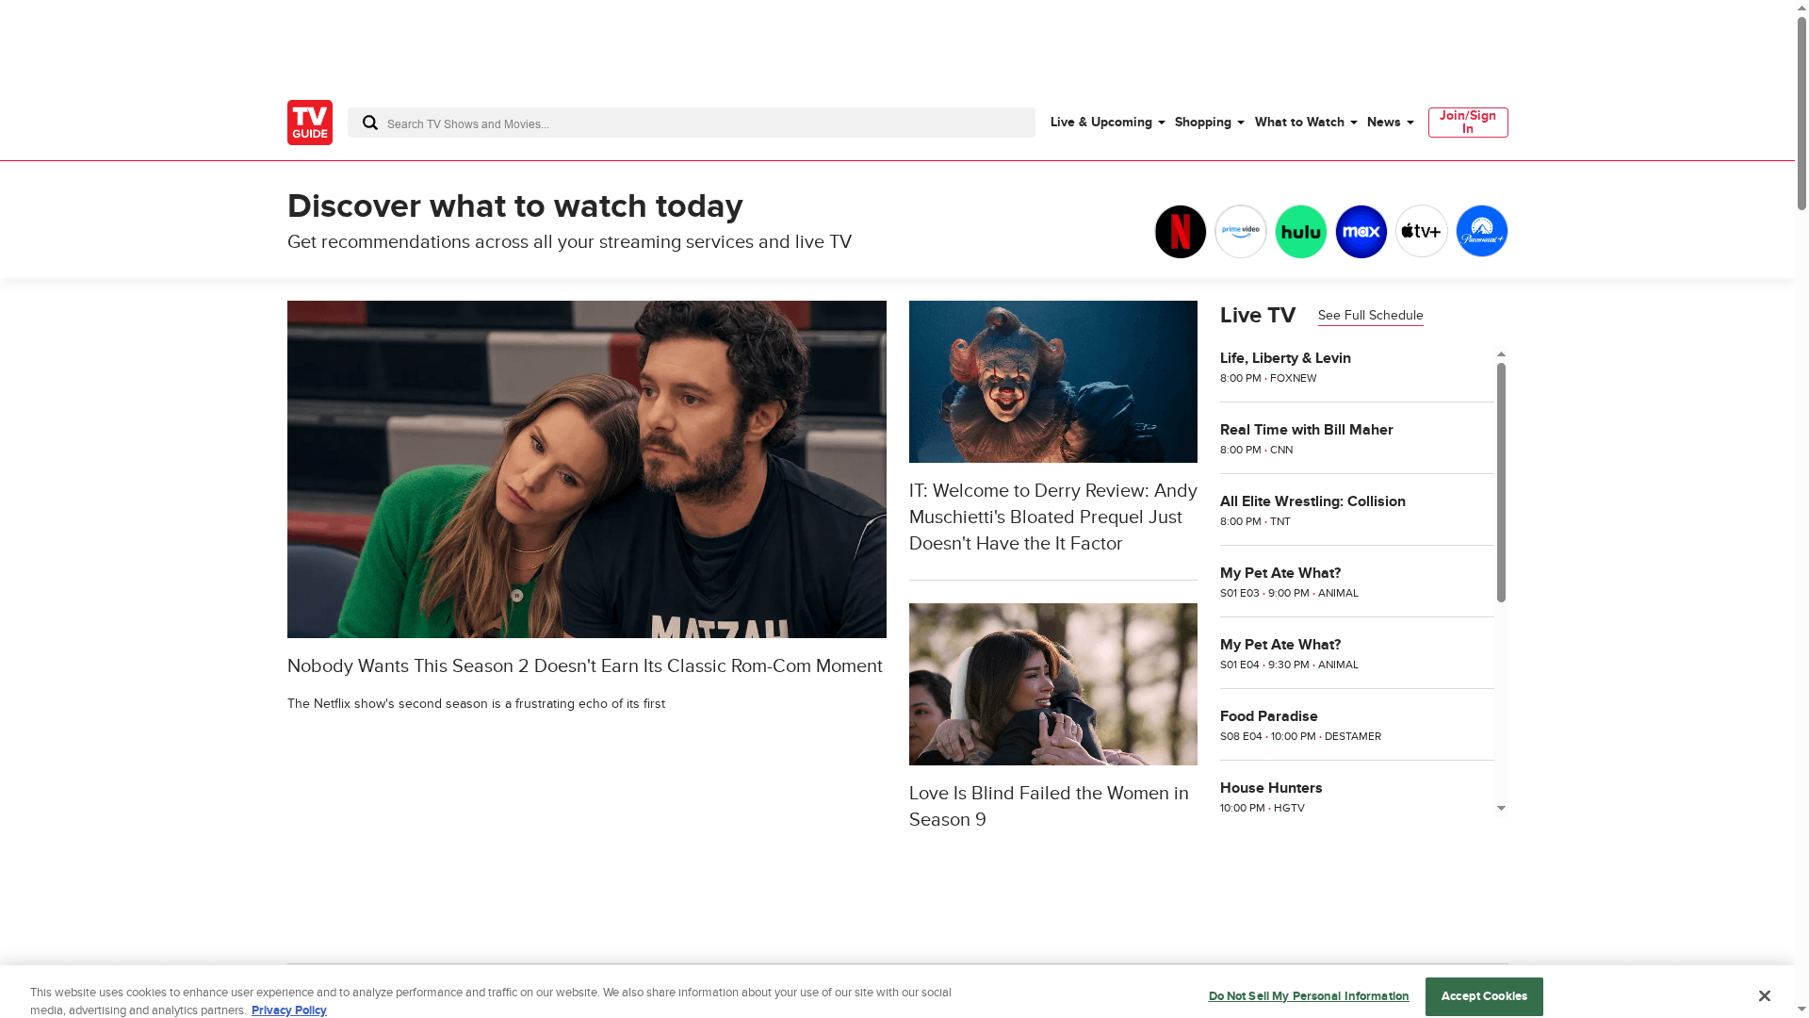Viewport: 1809px width, 1018px height.
Task: Open the TV Guide logo homepage
Action: [x=309, y=123]
